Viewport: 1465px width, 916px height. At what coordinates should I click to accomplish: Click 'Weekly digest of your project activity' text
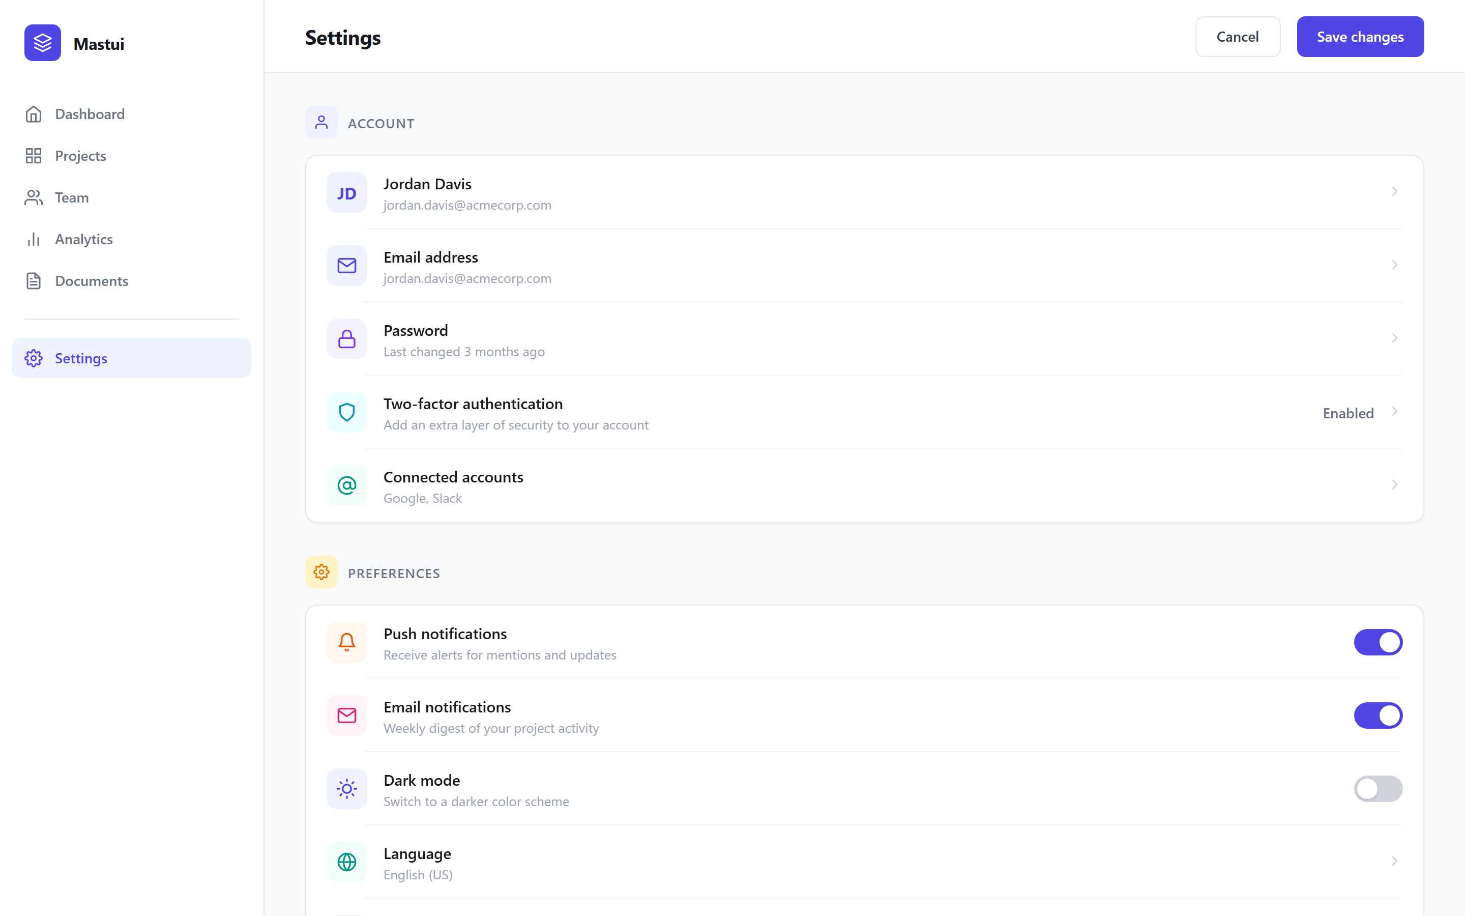coord(491,728)
